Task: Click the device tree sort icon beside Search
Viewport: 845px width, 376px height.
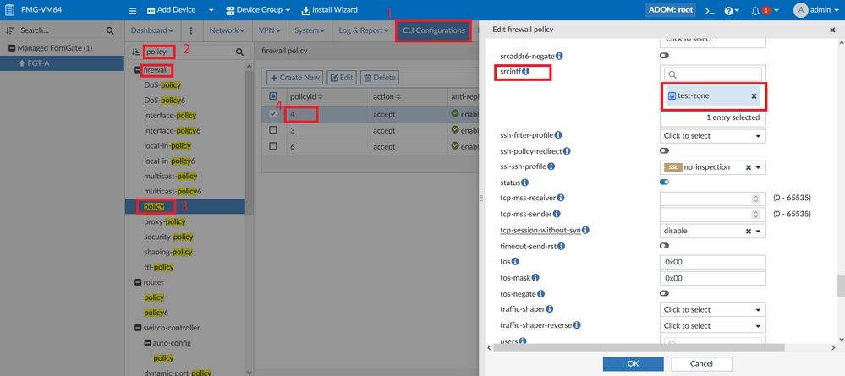Action: point(9,30)
